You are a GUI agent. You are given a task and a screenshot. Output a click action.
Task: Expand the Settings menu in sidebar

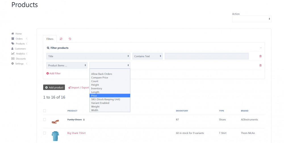[19, 64]
